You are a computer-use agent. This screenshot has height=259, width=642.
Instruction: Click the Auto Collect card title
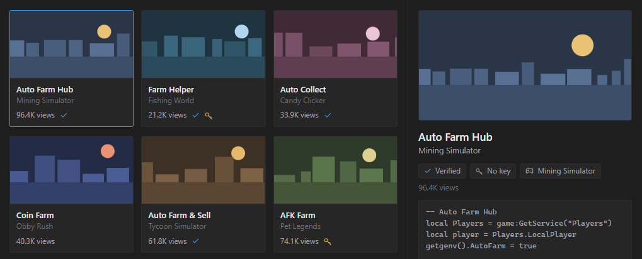(303, 89)
